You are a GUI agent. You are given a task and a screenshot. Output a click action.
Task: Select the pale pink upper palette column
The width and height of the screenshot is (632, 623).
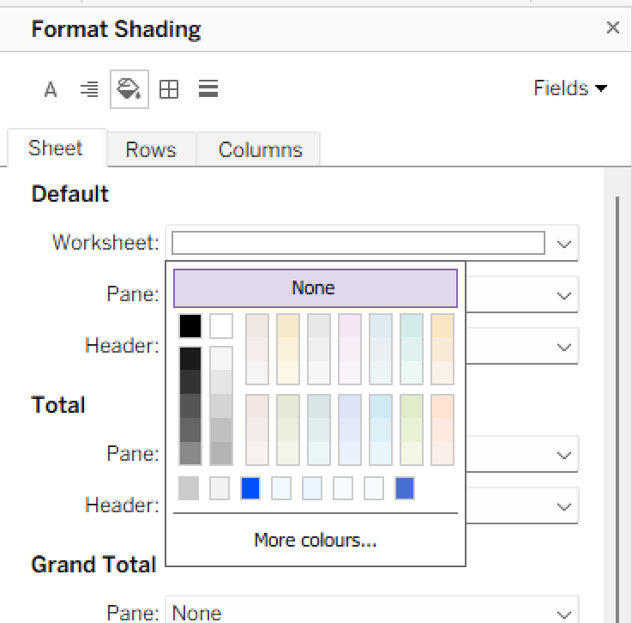(x=350, y=349)
